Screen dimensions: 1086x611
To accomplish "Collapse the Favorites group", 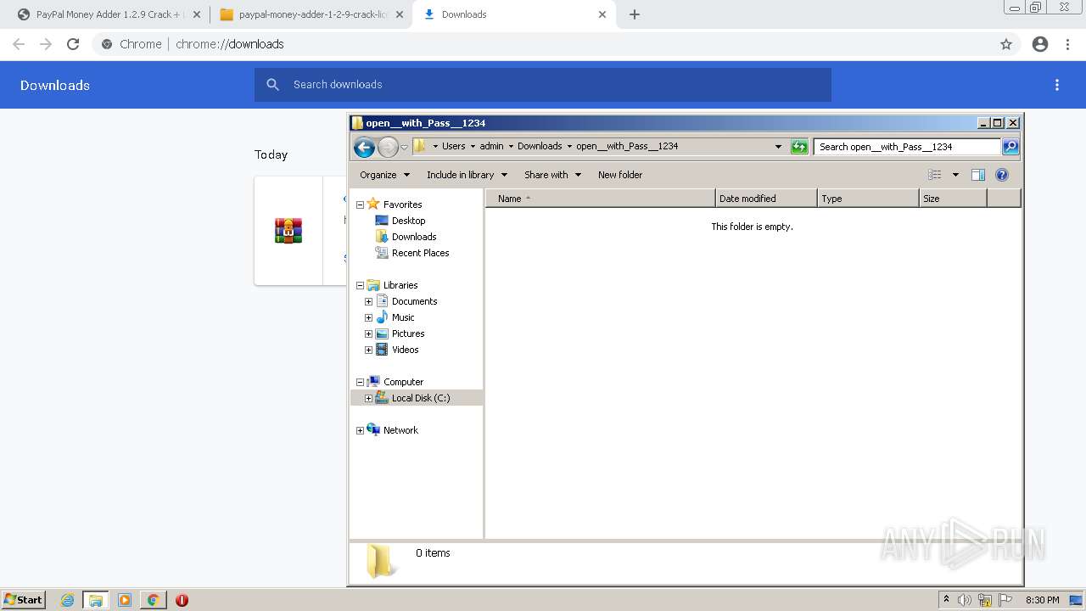I will click(360, 205).
